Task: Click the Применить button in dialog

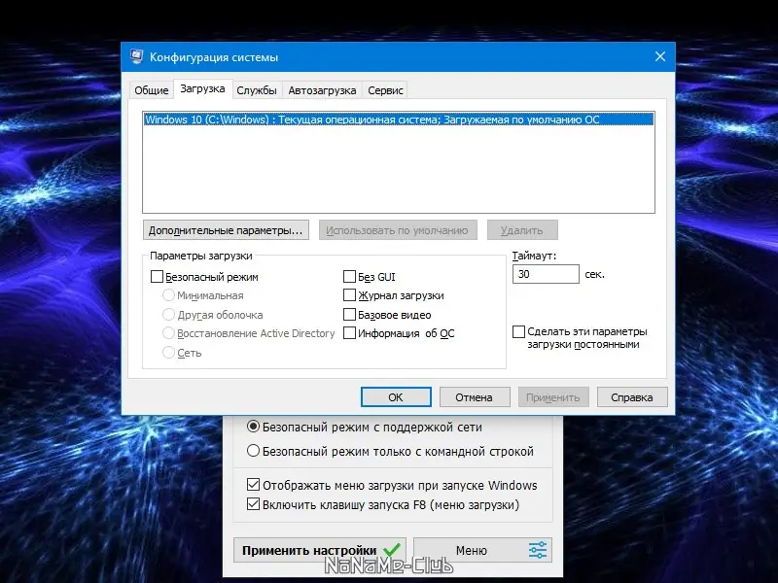Action: [553, 397]
